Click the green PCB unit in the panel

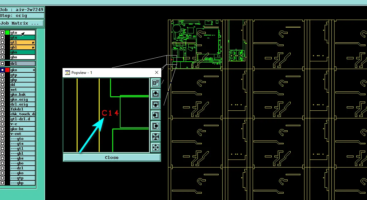pos(197,44)
